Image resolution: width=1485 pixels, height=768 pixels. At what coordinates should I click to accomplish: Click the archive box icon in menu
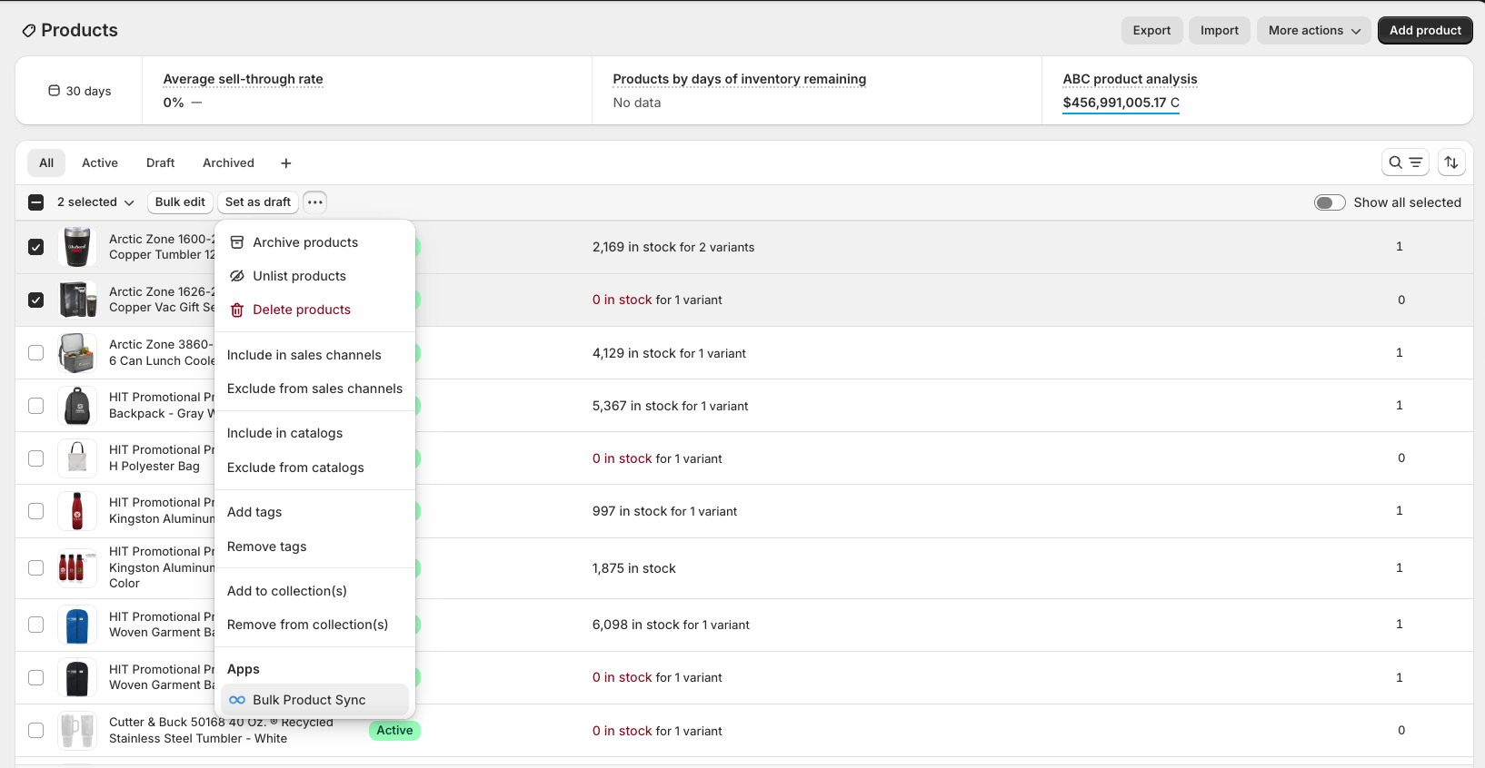[x=237, y=242]
